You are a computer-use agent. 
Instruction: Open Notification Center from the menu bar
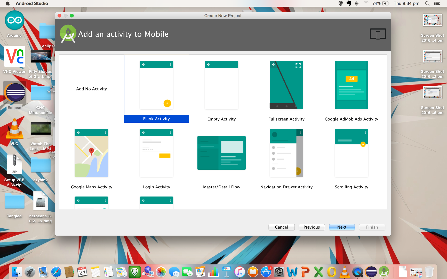[437, 3]
